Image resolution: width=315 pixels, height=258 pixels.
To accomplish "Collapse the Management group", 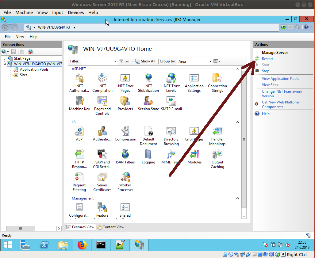I will tap(237, 198).
